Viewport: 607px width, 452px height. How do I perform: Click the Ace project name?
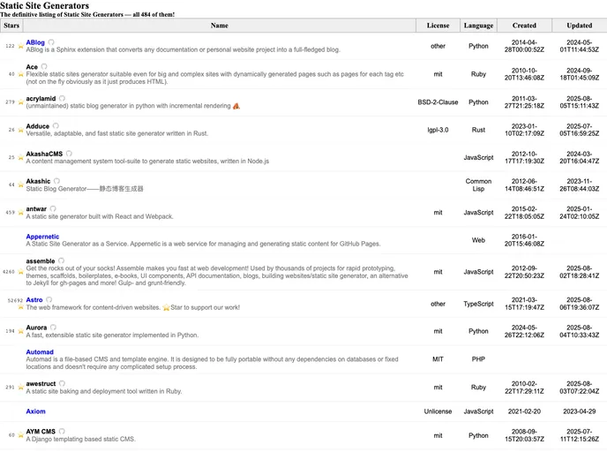coord(32,67)
